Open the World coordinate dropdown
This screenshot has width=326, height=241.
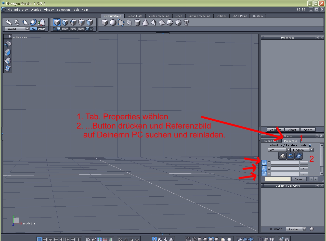17,29
